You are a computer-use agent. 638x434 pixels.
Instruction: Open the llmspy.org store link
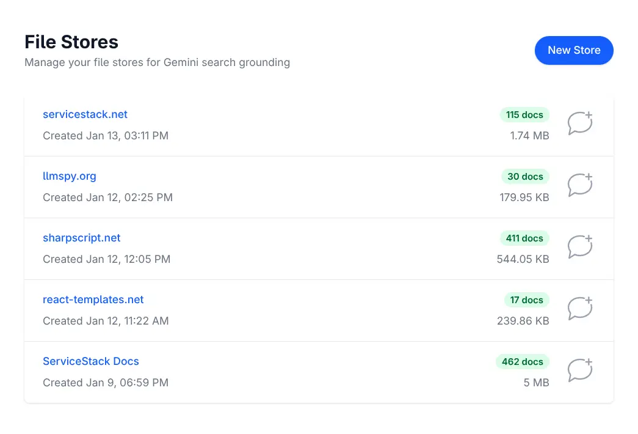(x=70, y=176)
